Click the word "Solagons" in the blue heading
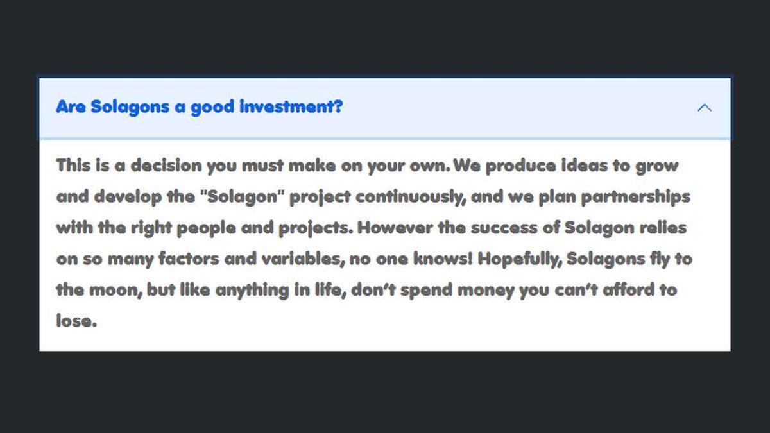 tap(130, 107)
